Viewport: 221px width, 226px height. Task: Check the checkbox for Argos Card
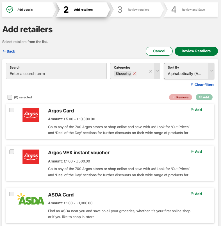pyautogui.click(x=12, y=110)
